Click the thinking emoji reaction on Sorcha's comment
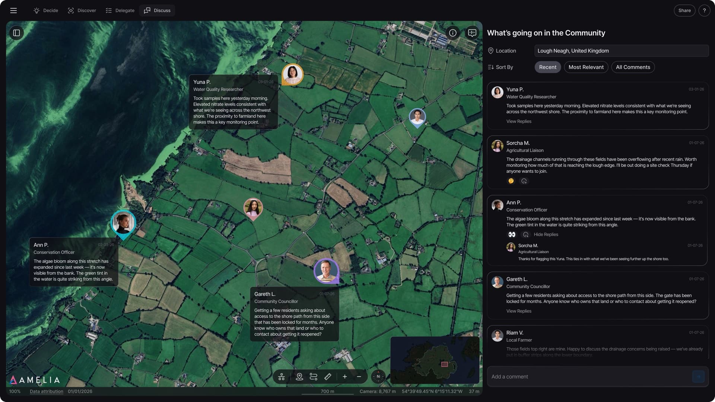Screen dimensions: 715x402 tap(511, 181)
